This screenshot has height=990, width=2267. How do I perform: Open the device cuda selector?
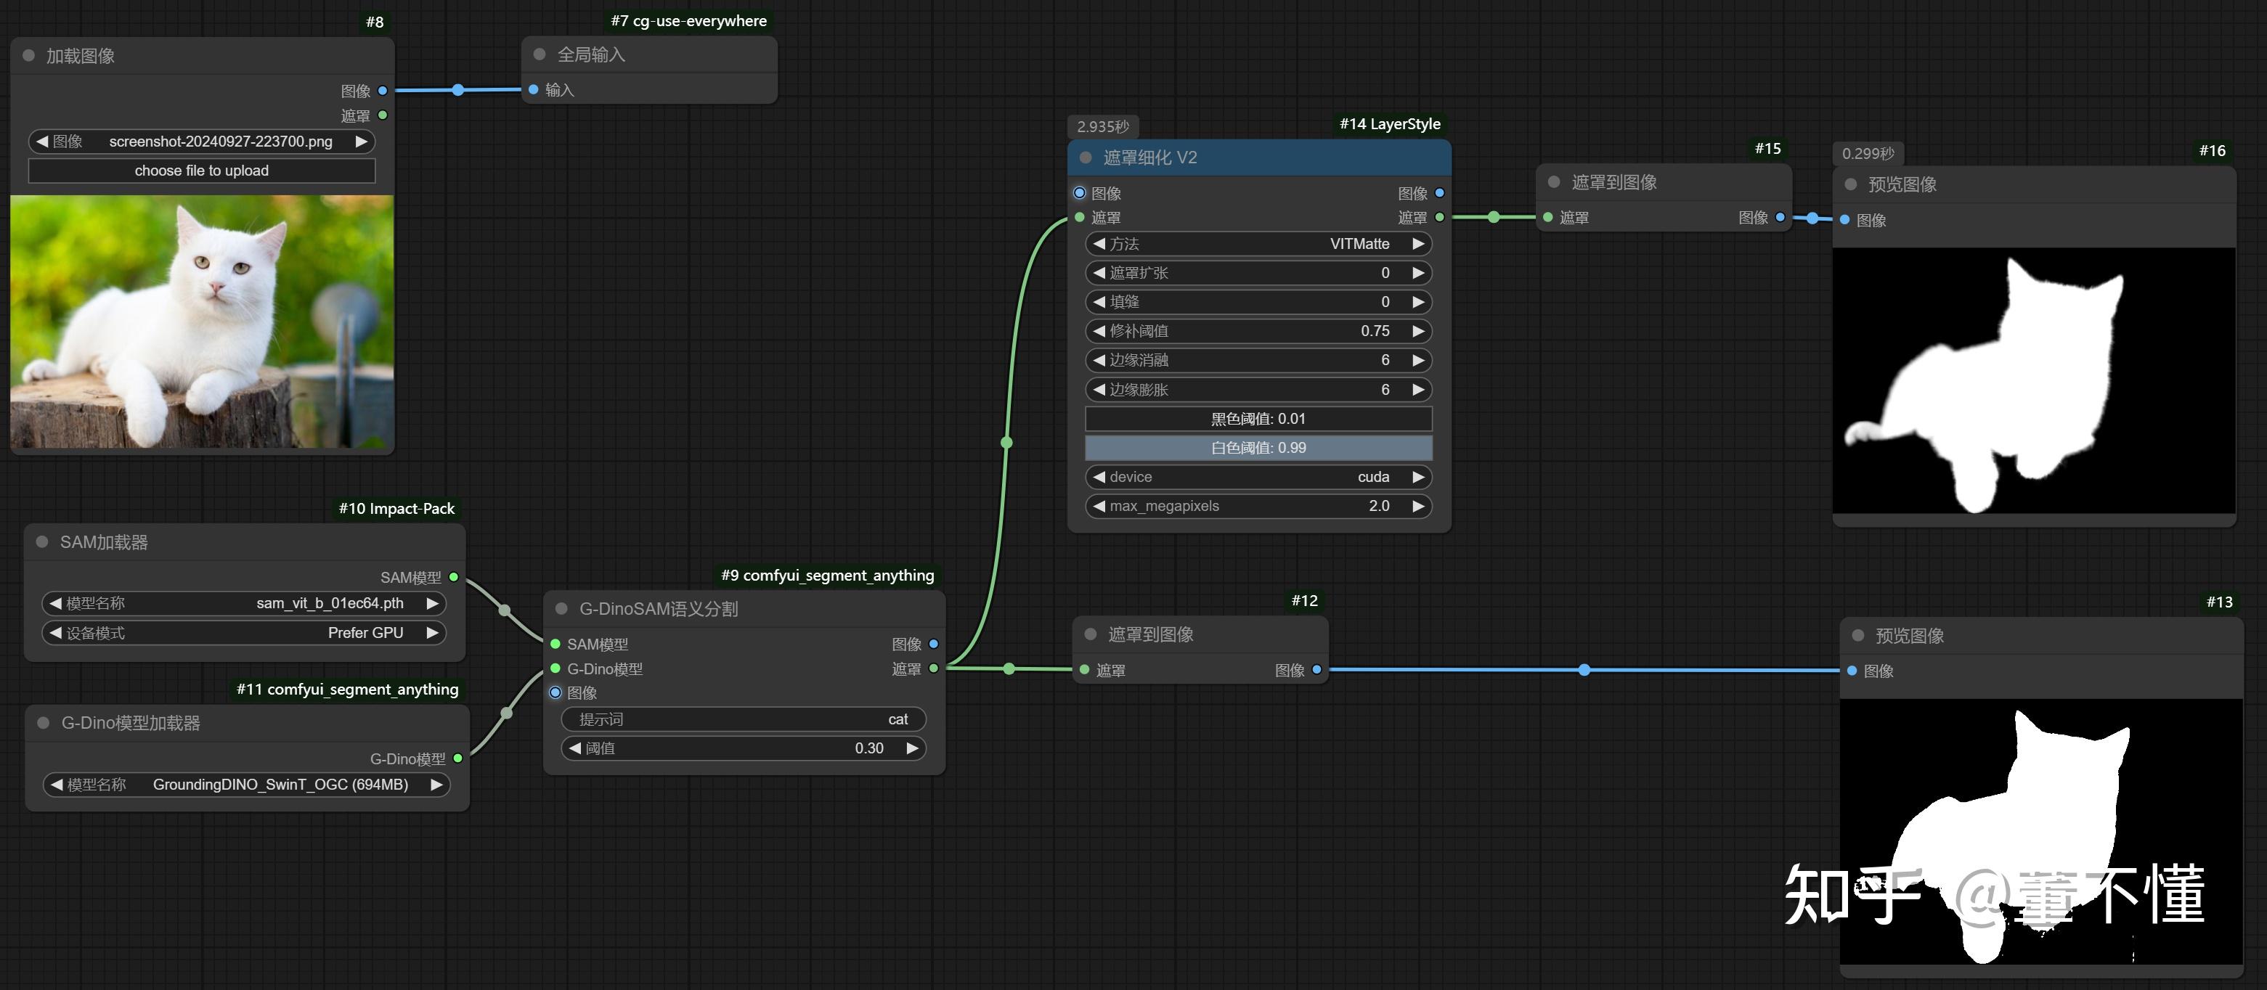[x=1258, y=477]
